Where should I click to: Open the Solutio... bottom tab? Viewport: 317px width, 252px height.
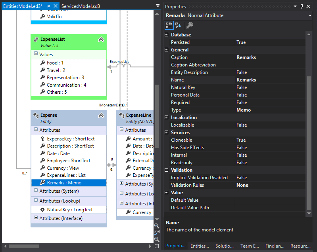tap(225, 246)
